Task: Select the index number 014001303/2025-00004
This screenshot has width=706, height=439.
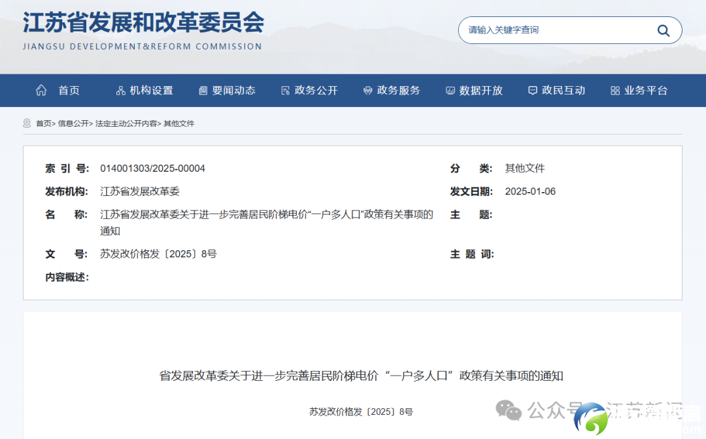Action: (x=152, y=169)
